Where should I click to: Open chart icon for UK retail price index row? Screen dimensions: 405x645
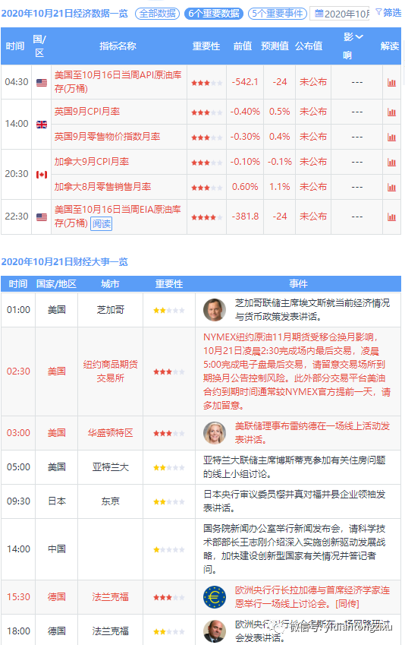391,138
